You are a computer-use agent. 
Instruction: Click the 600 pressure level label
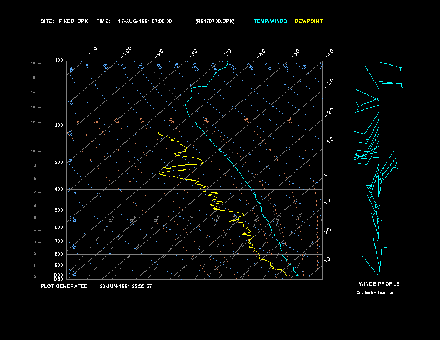(59, 228)
